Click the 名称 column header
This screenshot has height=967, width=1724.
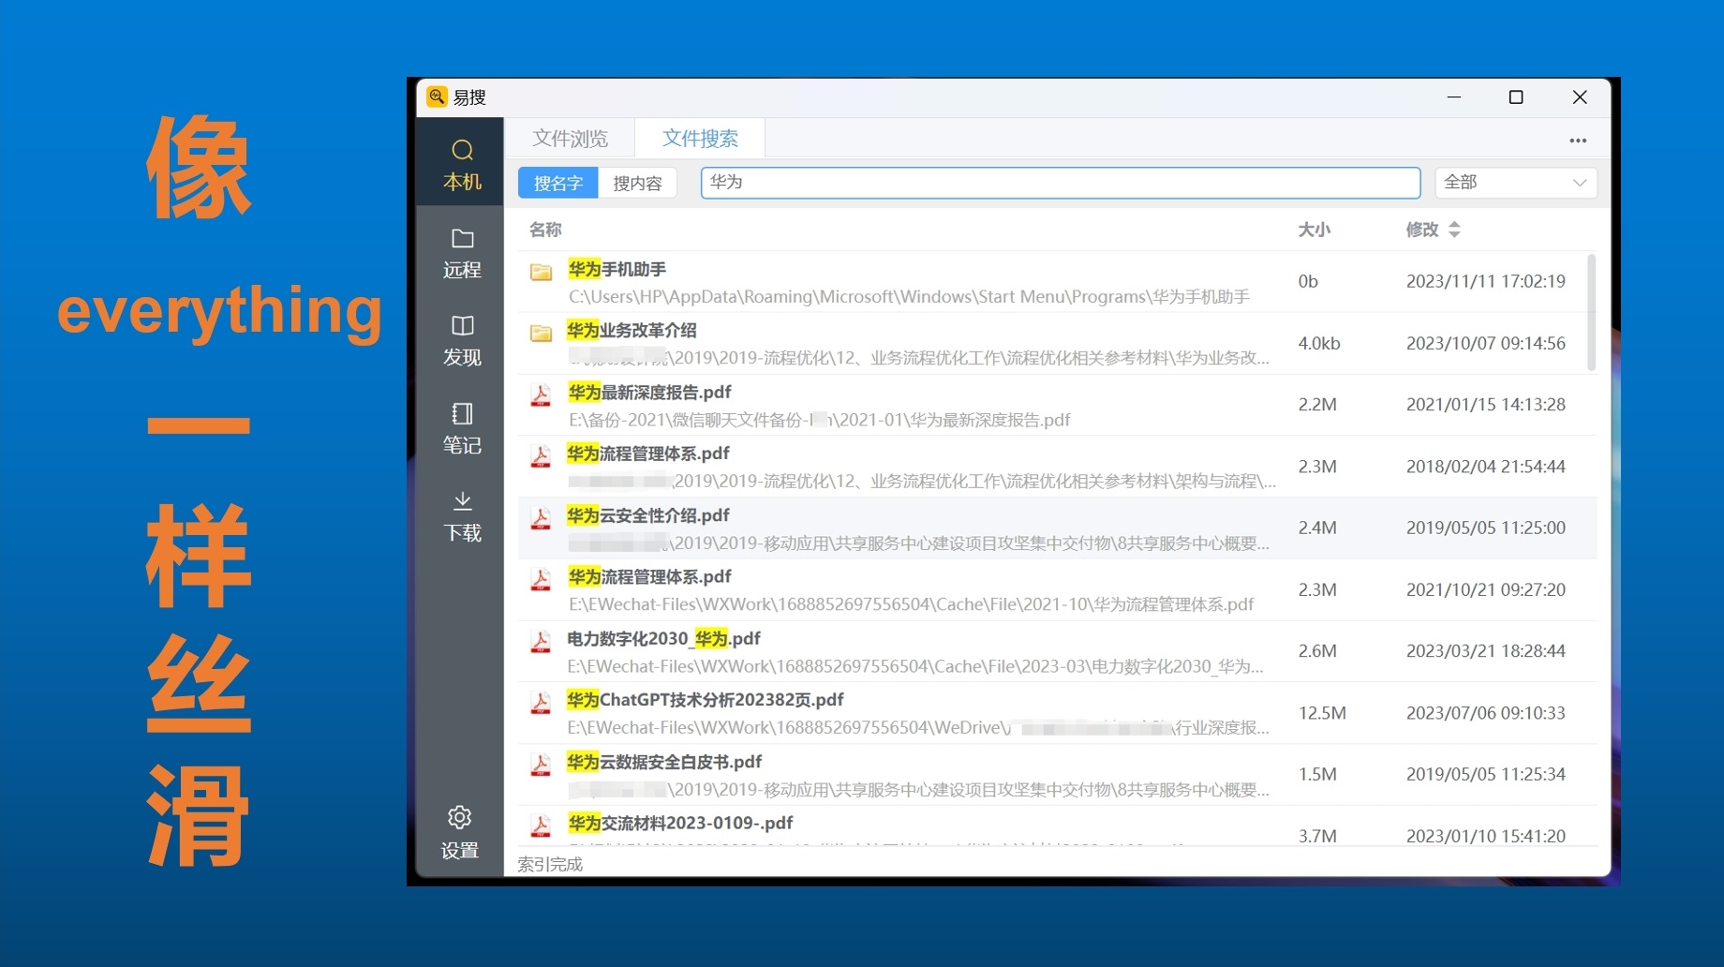pyautogui.click(x=545, y=230)
